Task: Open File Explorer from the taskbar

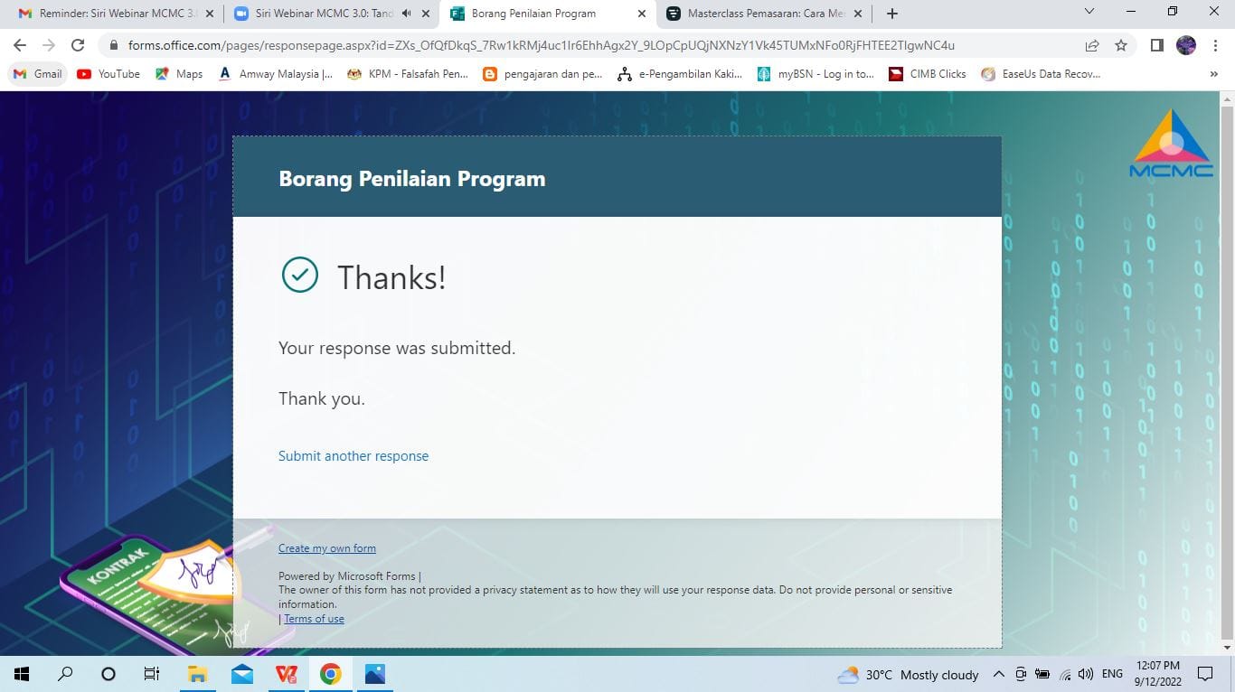Action: [197, 674]
